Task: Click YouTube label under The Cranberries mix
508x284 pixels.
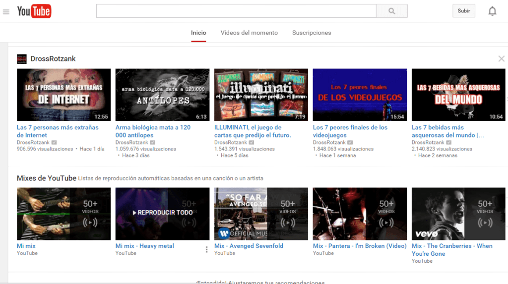Action: (x=422, y=261)
